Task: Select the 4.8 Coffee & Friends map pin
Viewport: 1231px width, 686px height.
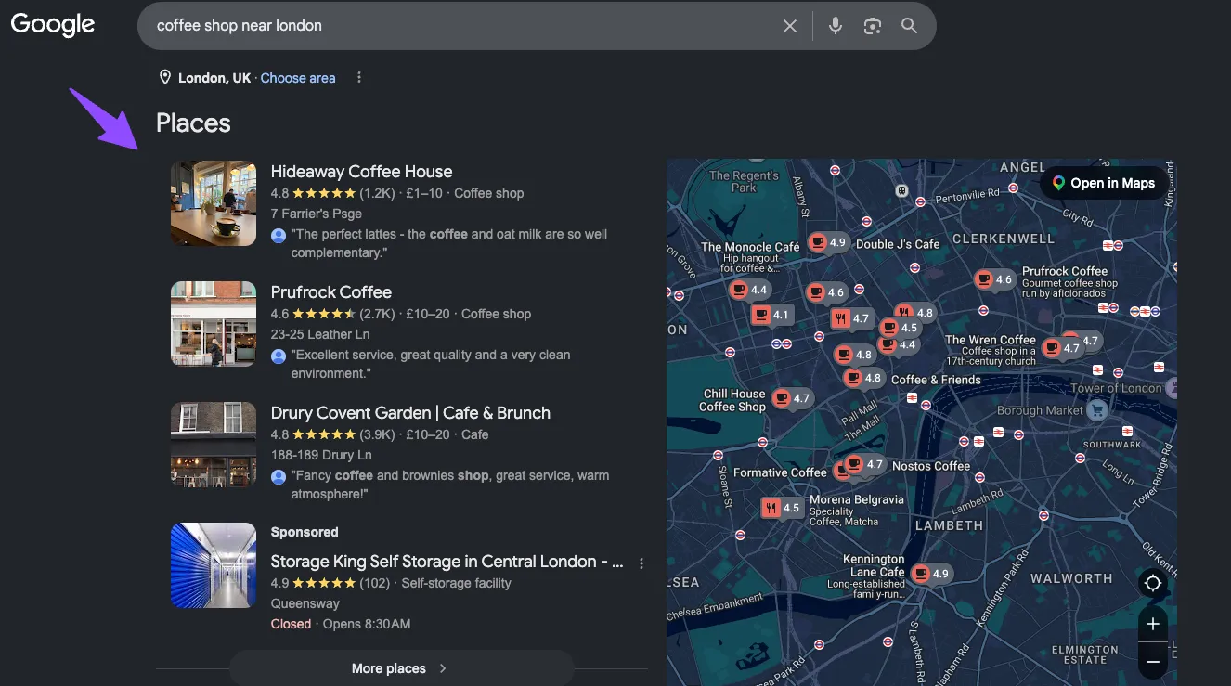Action: [x=862, y=379]
